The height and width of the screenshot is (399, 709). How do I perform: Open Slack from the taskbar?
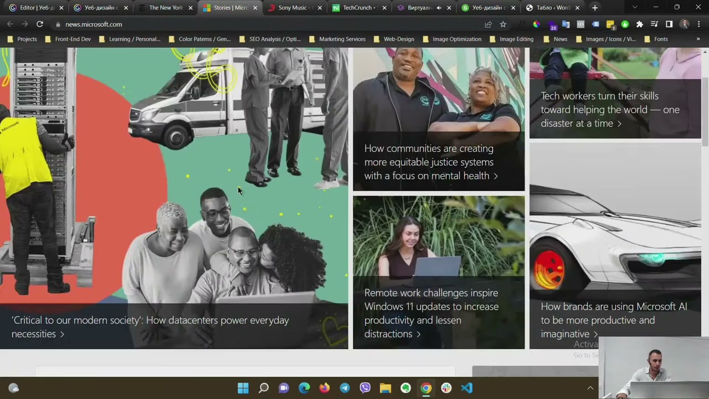pos(446,388)
